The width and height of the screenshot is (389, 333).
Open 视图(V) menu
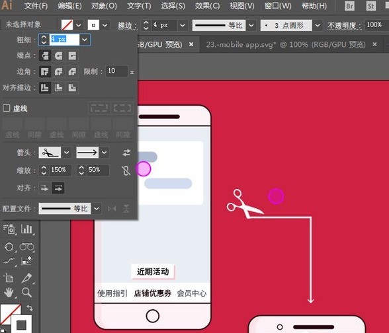click(242, 6)
